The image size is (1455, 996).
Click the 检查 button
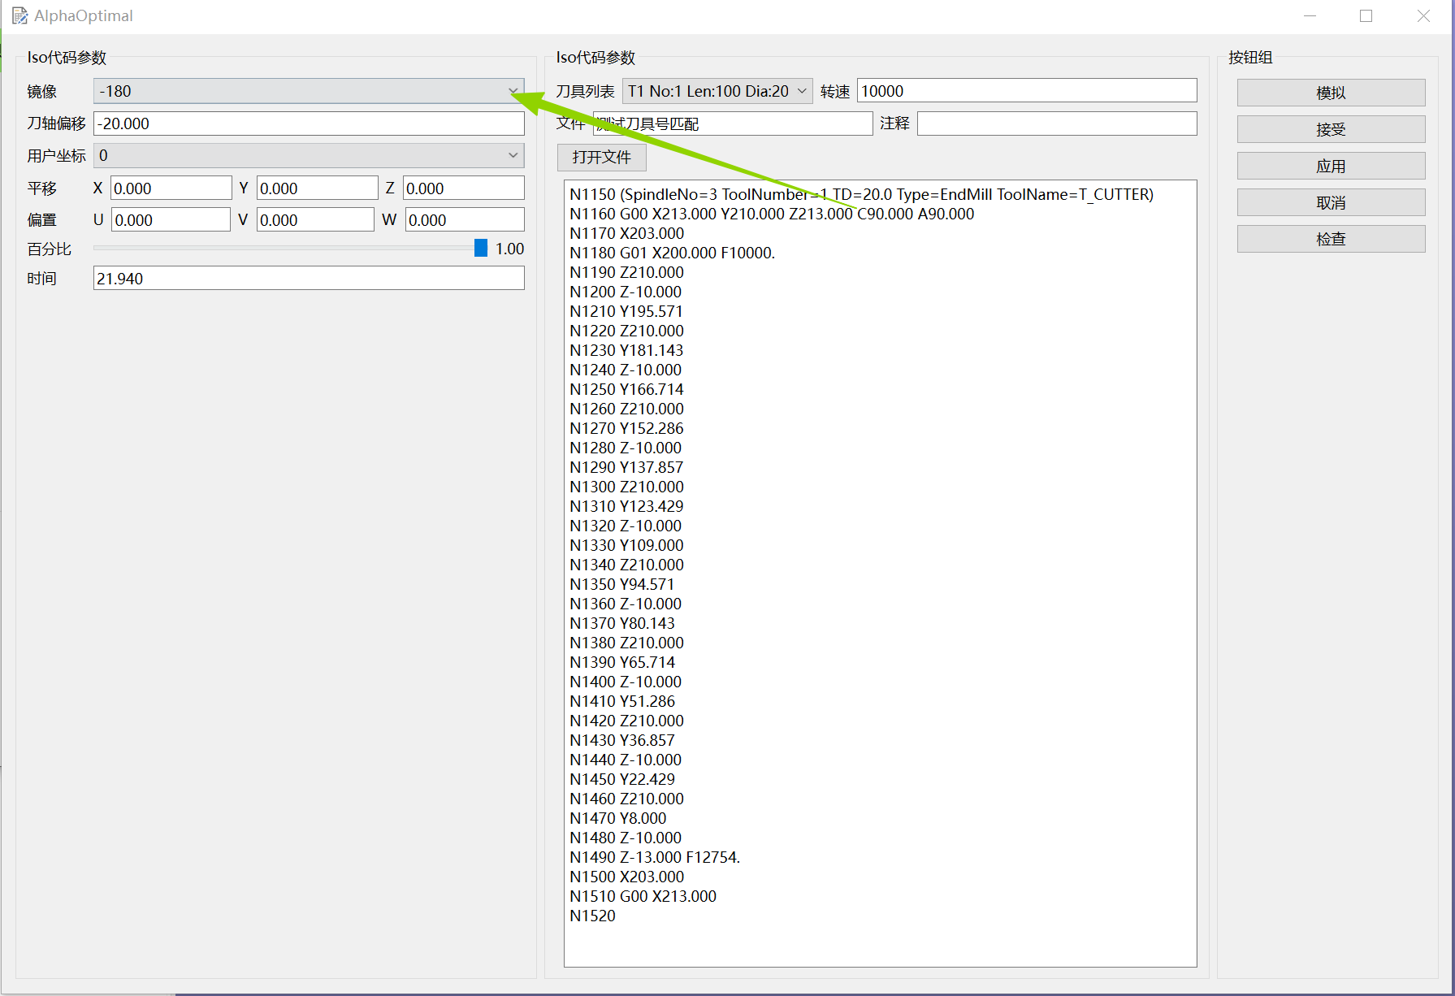[x=1330, y=239]
